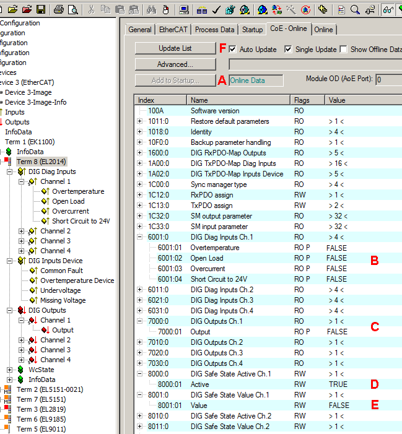The image size is (402, 434).
Task: Expand index 8010:0 DIG Safe State Active Ch.2
Action: (x=140, y=415)
